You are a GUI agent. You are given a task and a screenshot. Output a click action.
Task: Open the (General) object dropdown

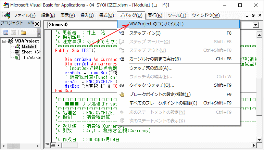pyautogui.click(x=82, y=25)
